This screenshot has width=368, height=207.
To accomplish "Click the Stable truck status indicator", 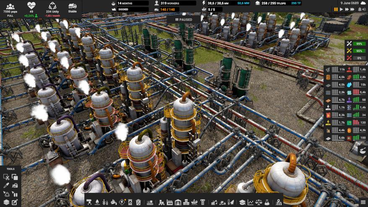I will click(72, 8).
